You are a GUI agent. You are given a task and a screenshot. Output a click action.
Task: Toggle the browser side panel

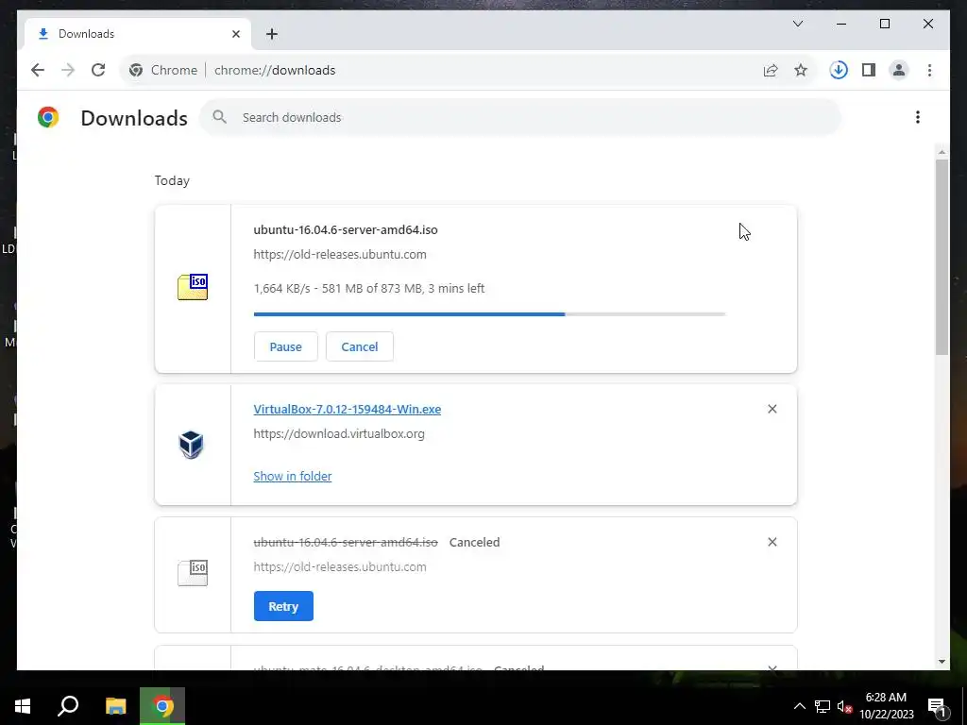pos(869,70)
